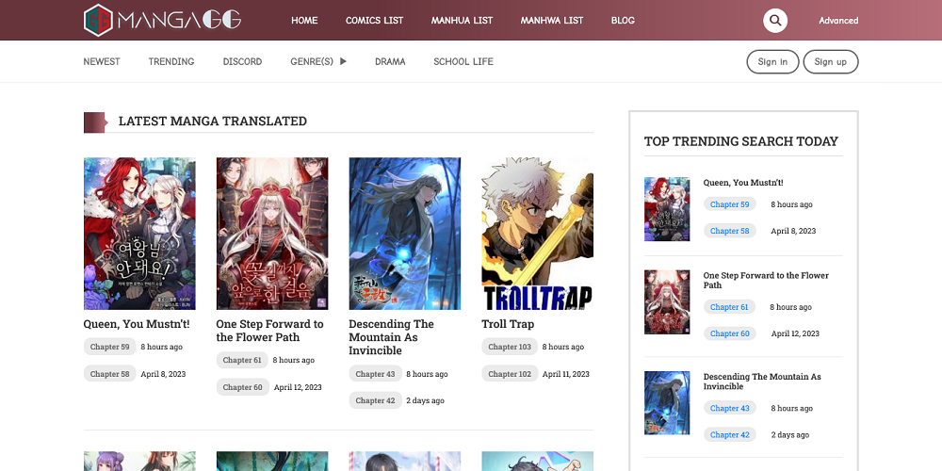This screenshot has height=471, width=942.
Task: Open Queen, You Mustn't! large cover
Action: click(139, 234)
